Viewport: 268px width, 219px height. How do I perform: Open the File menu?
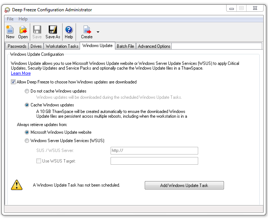(x=10, y=19)
